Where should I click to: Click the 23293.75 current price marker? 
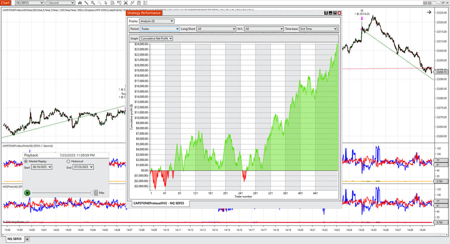click(440, 72)
